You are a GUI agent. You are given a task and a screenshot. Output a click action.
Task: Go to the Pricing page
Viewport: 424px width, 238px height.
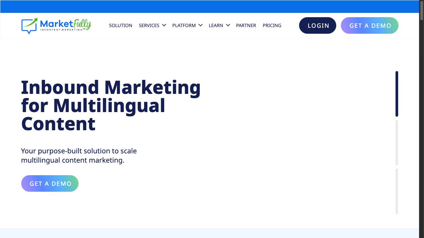(x=272, y=25)
